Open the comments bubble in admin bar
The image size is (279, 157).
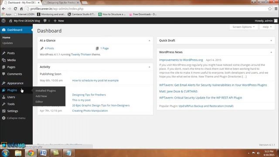click(45, 20)
